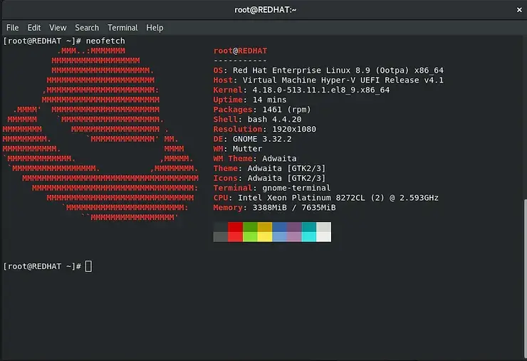
Task: Open the Terminal menu
Action: tap(122, 28)
